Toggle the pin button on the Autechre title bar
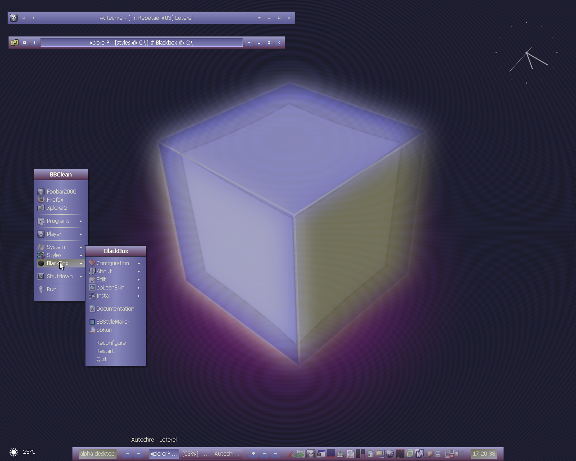 pyautogui.click(x=33, y=18)
